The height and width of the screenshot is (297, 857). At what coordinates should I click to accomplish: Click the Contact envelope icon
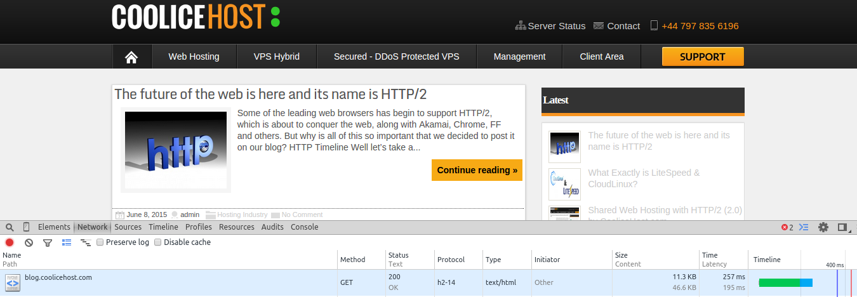point(599,26)
